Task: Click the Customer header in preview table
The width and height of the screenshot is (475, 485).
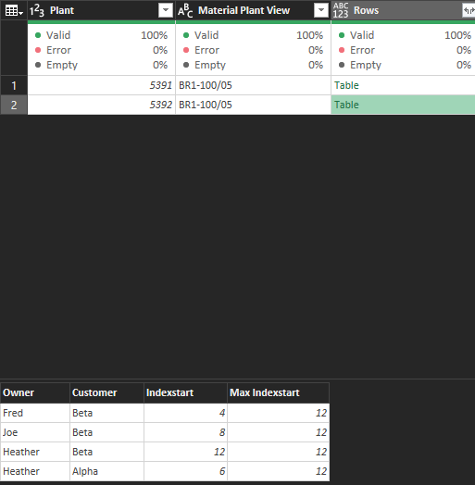Action: (x=106, y=392)
